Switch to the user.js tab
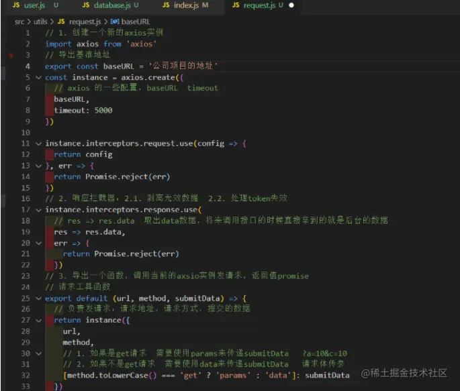Viewport: 460px width, 391px height. coord(35,5)
